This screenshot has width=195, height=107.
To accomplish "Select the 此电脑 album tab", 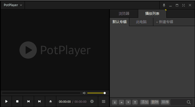I will pos(141,22).
